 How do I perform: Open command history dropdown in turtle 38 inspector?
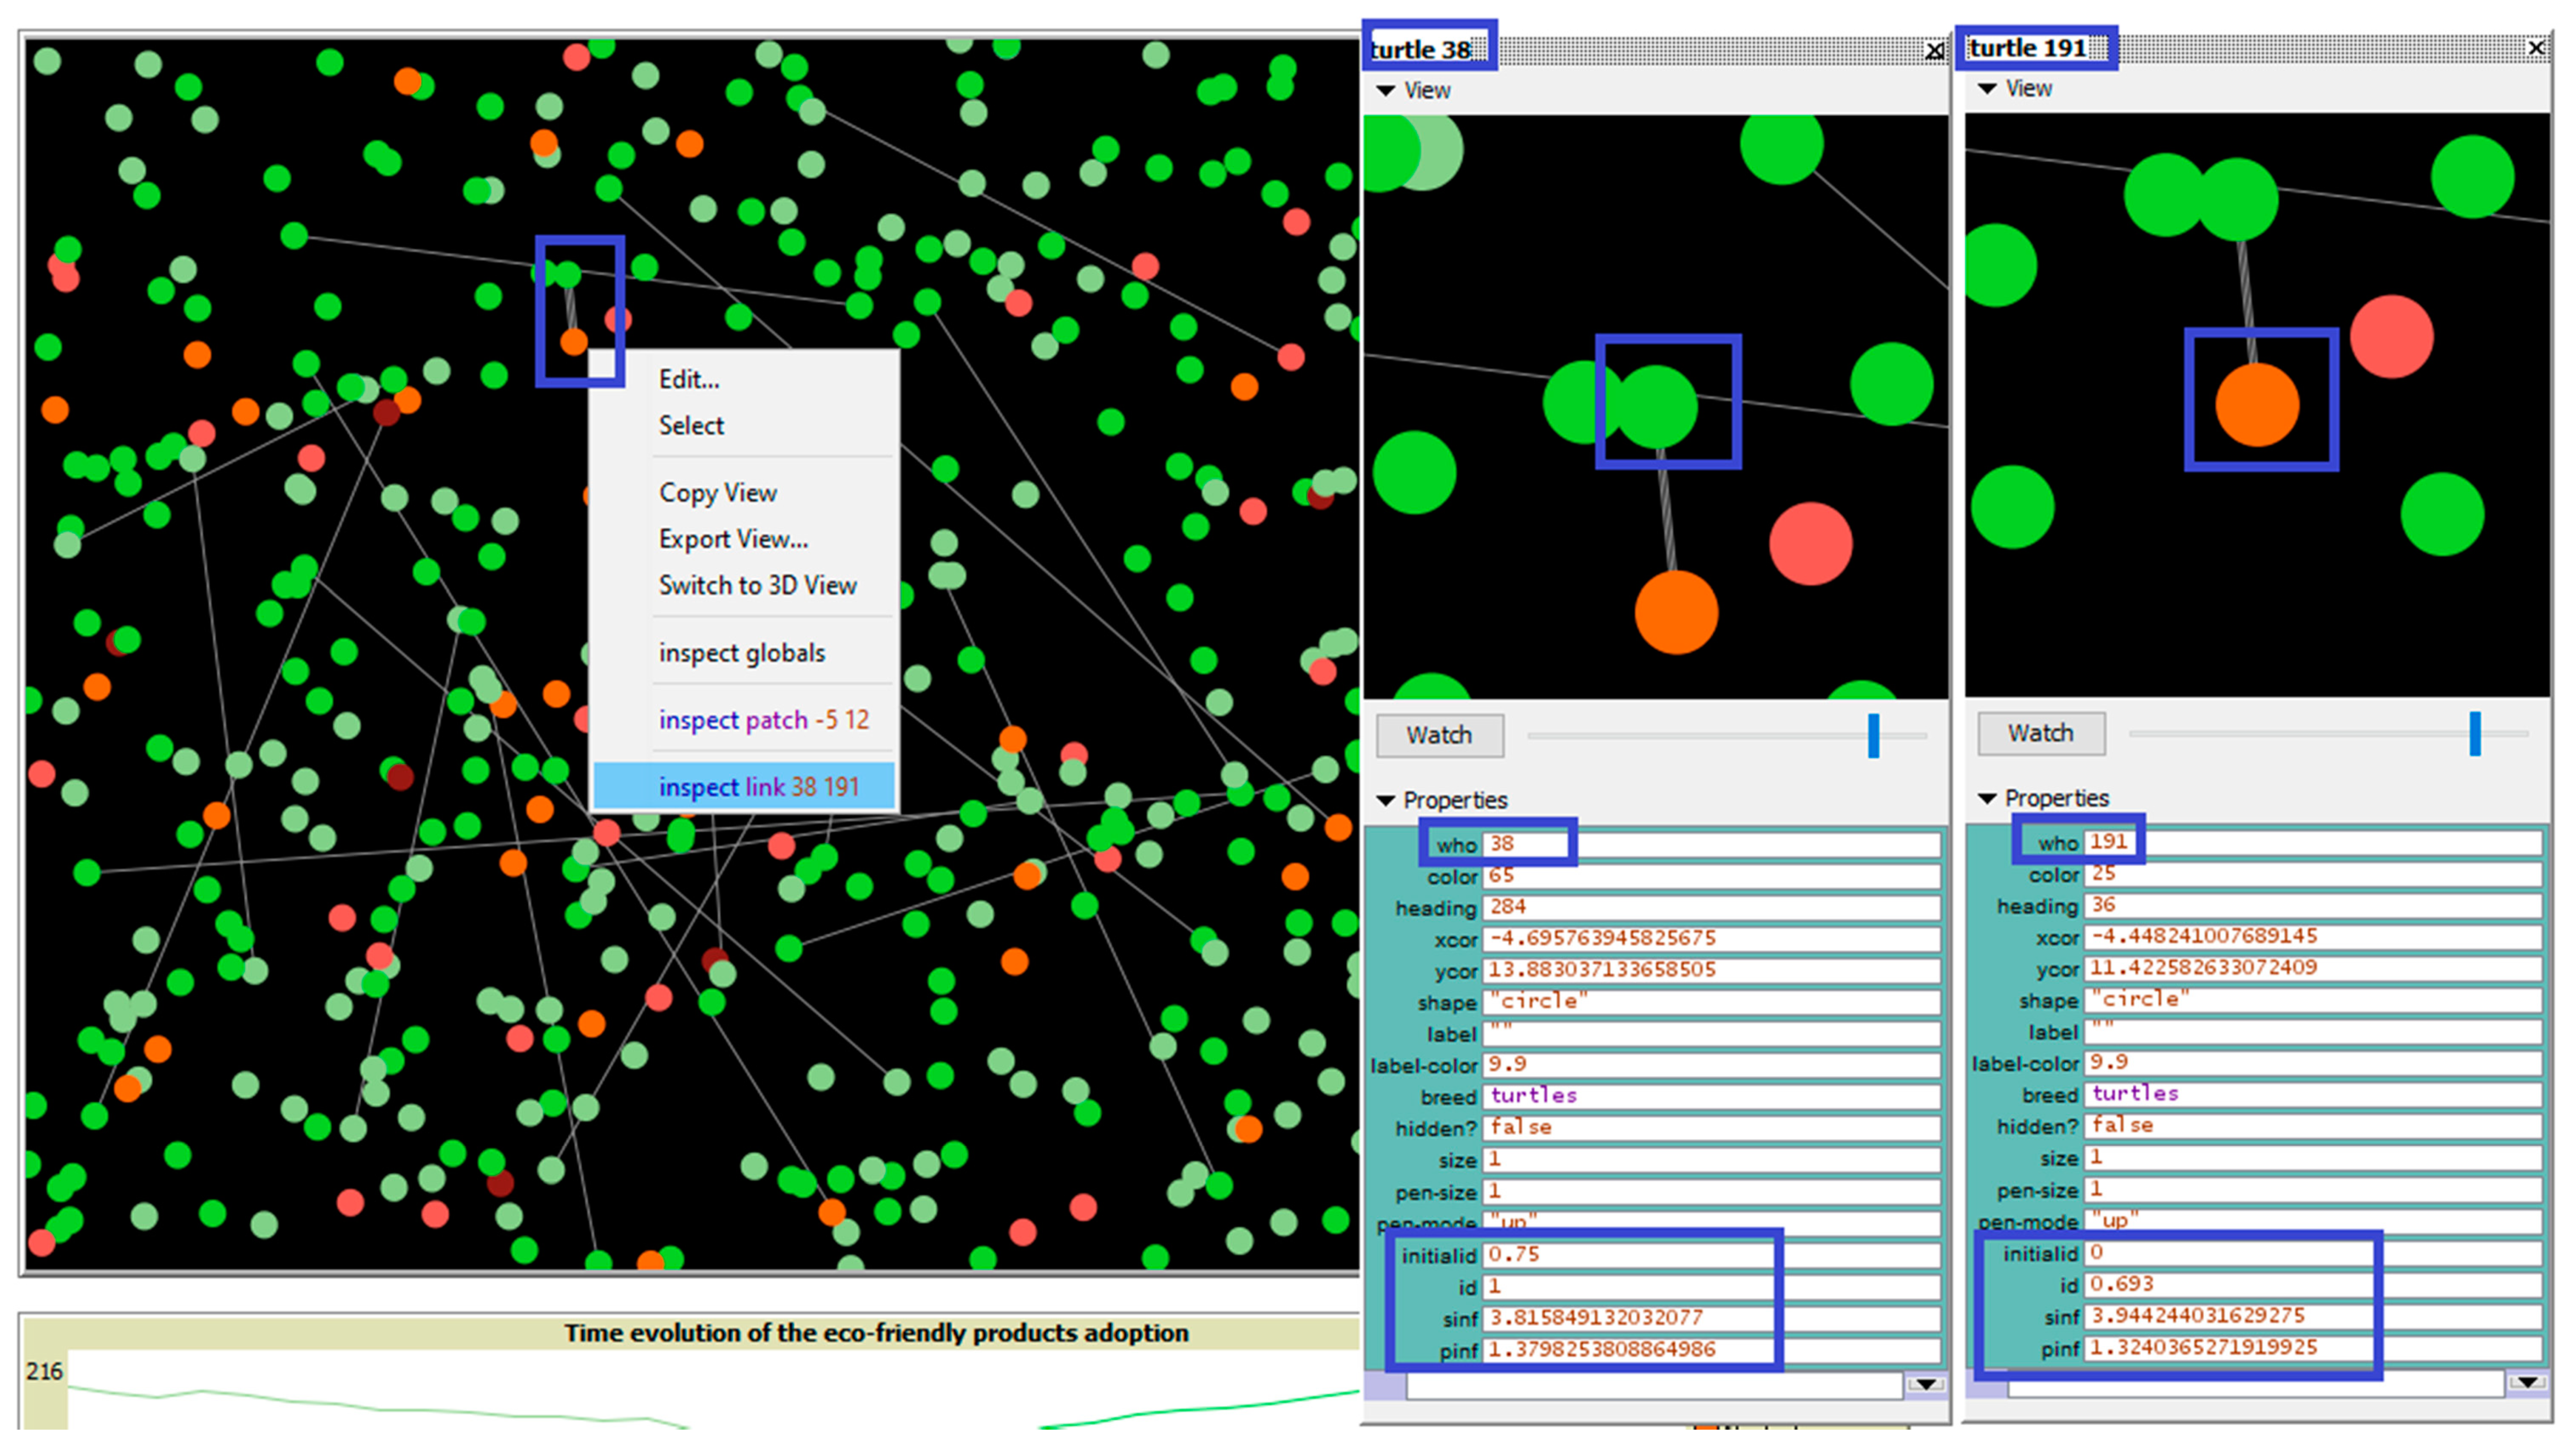pyautogui.click(x=1925, y=1385)
